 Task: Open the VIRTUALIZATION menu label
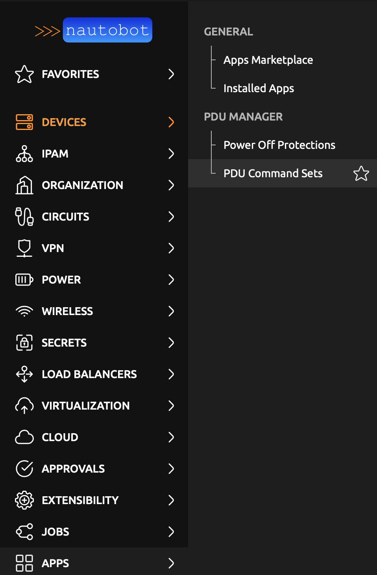pyautogui.click(x=86, y=406)
